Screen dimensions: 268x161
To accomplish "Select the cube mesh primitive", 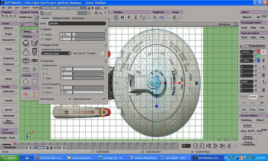I will 34,43.
